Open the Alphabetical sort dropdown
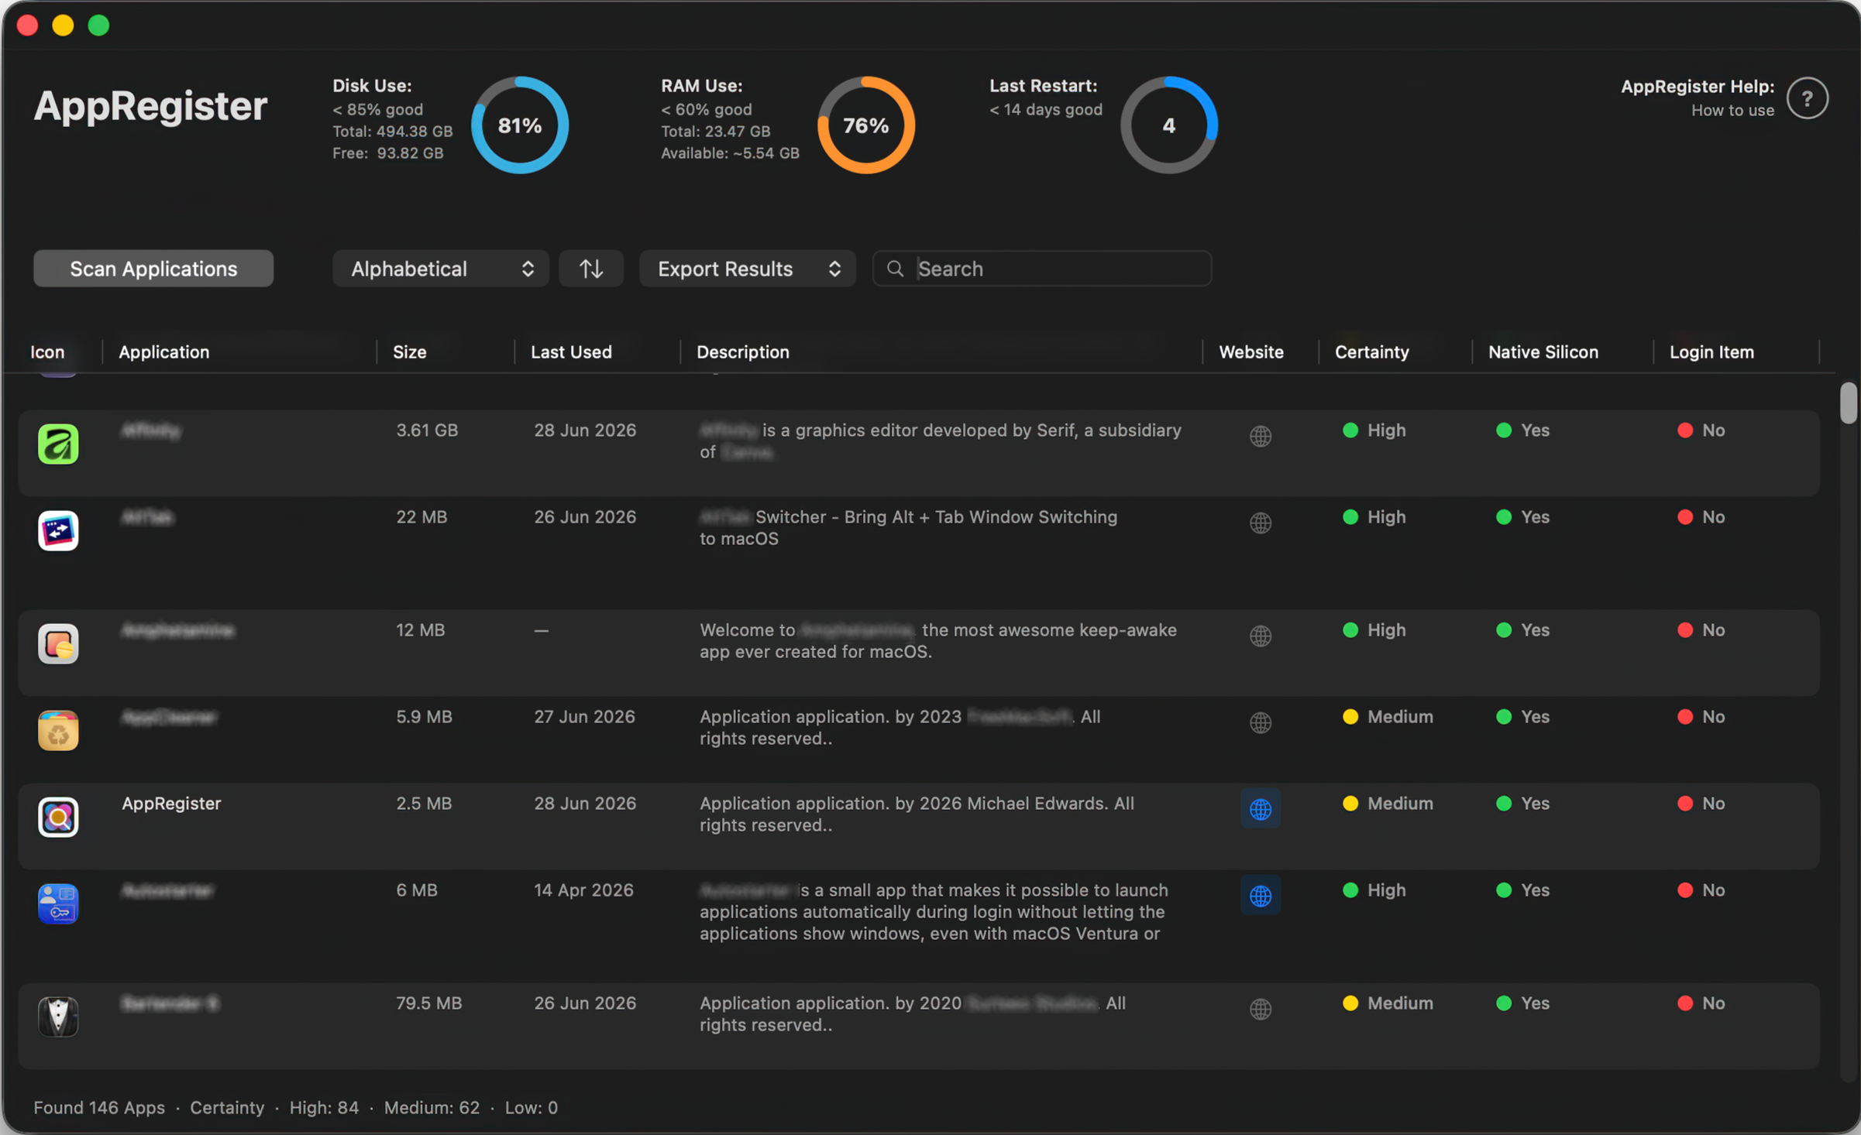The width and height of the screenshot is (1861, 1135). click(x=440, y=269)
